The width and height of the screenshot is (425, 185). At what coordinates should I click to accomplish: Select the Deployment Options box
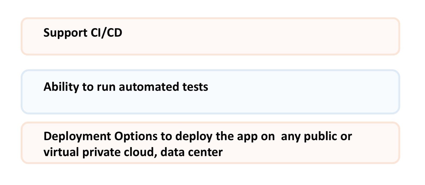tap(210, 143)
